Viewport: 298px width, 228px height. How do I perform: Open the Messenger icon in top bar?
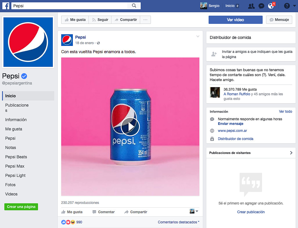pyautogui.click(x=261, y=6)
